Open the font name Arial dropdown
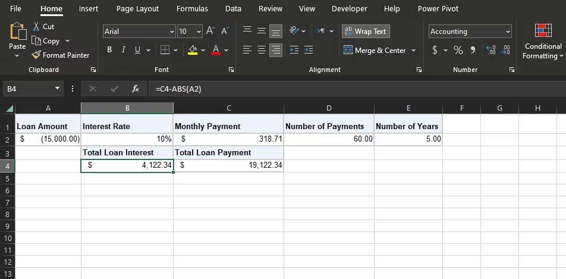This screenshot has width=566, height=279. click(x=172, y=32)
